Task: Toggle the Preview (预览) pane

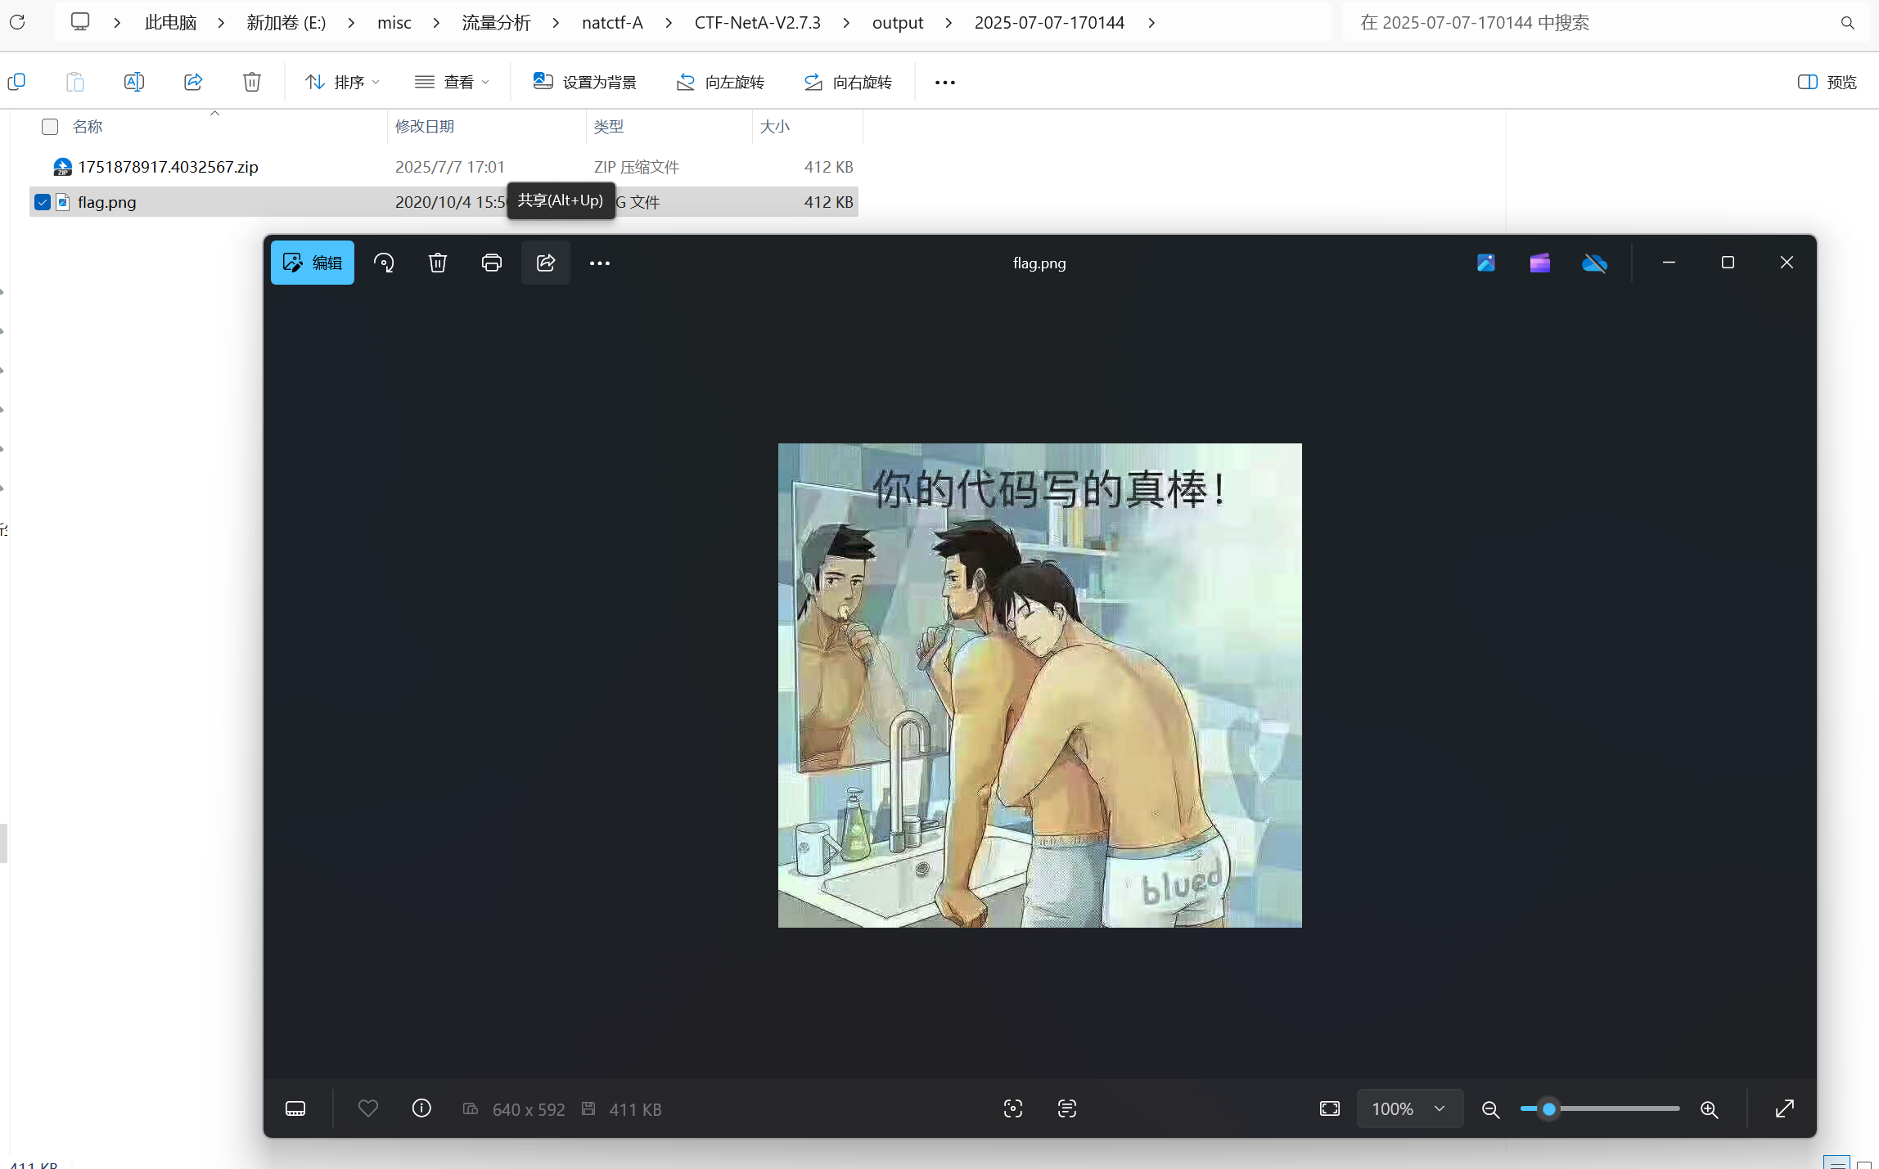Action: click(1827, 82)
